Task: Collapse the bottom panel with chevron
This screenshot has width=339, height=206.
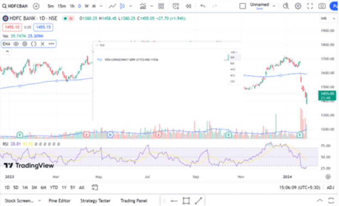Action: point(320,200)
